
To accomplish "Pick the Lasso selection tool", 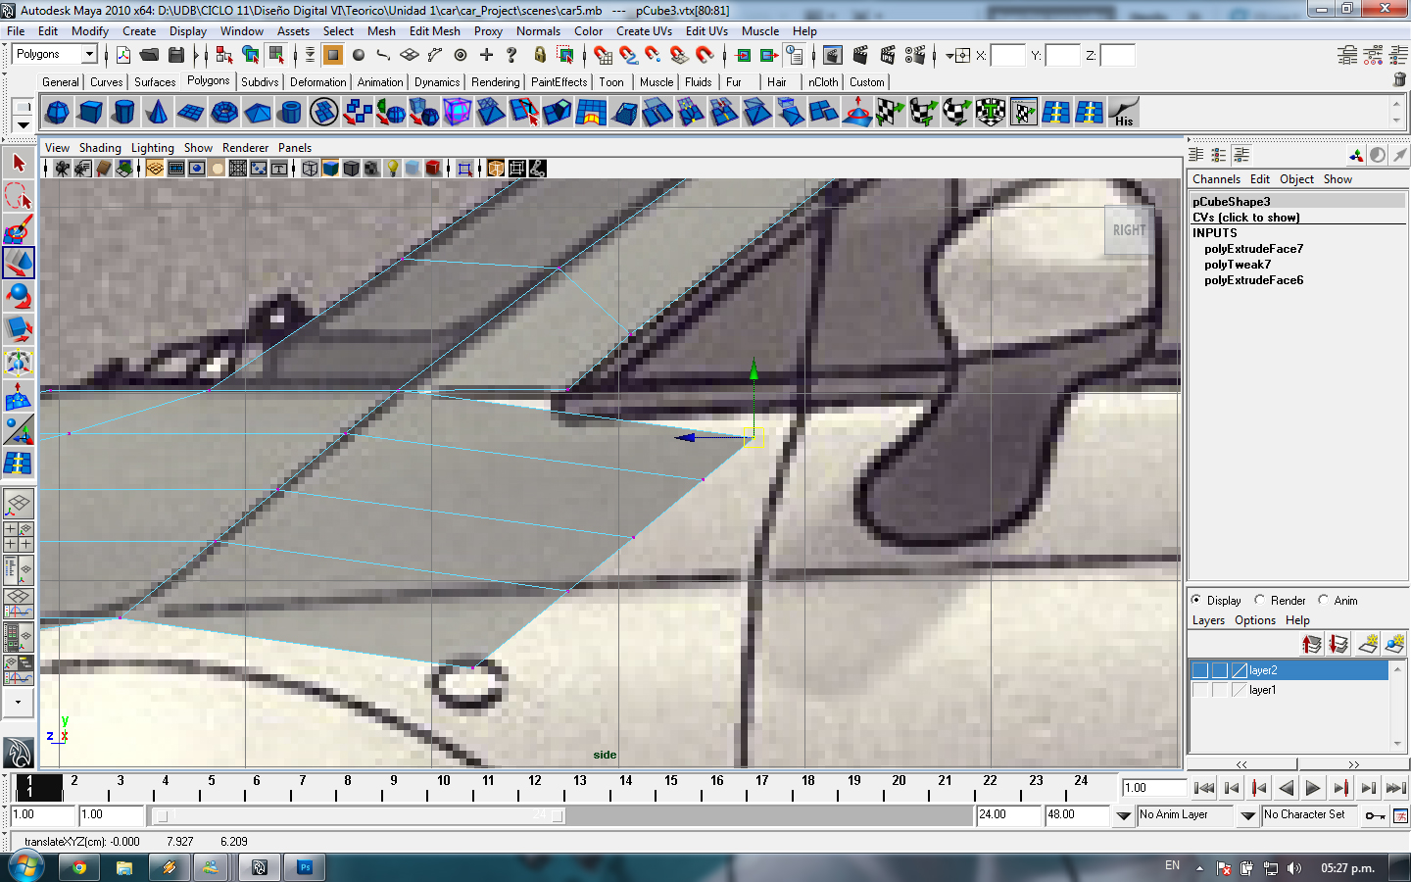I will coord(19,196).
